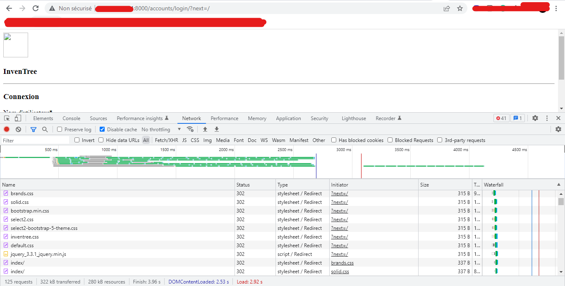
Task: Open DevTools settings gear
Action: (535, 118)
